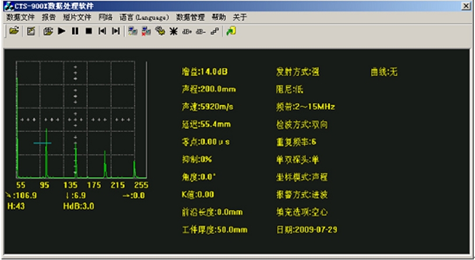This screenshot has height=260, width=475.
Task: Pause playback with the pause button
Action: point(75,31)
